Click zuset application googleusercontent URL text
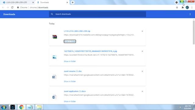The image size is (195, 110). pyautogui.click(x=99, y=95)
